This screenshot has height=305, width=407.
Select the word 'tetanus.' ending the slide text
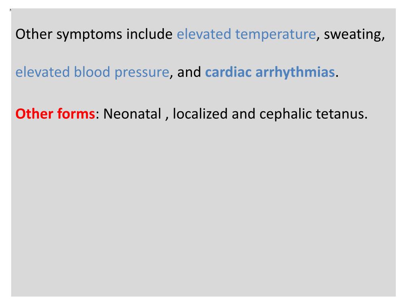(341, 114)
